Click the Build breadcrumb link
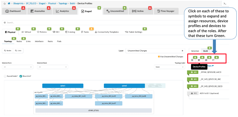The image size is (238, 117). pos(72,3)
